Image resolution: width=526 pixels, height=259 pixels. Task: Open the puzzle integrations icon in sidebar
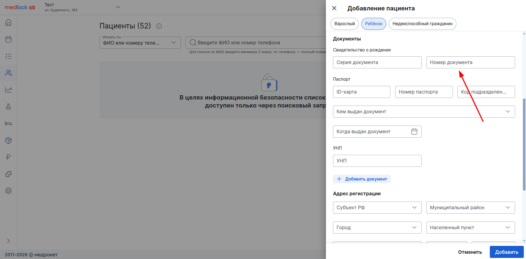point(8,174)
